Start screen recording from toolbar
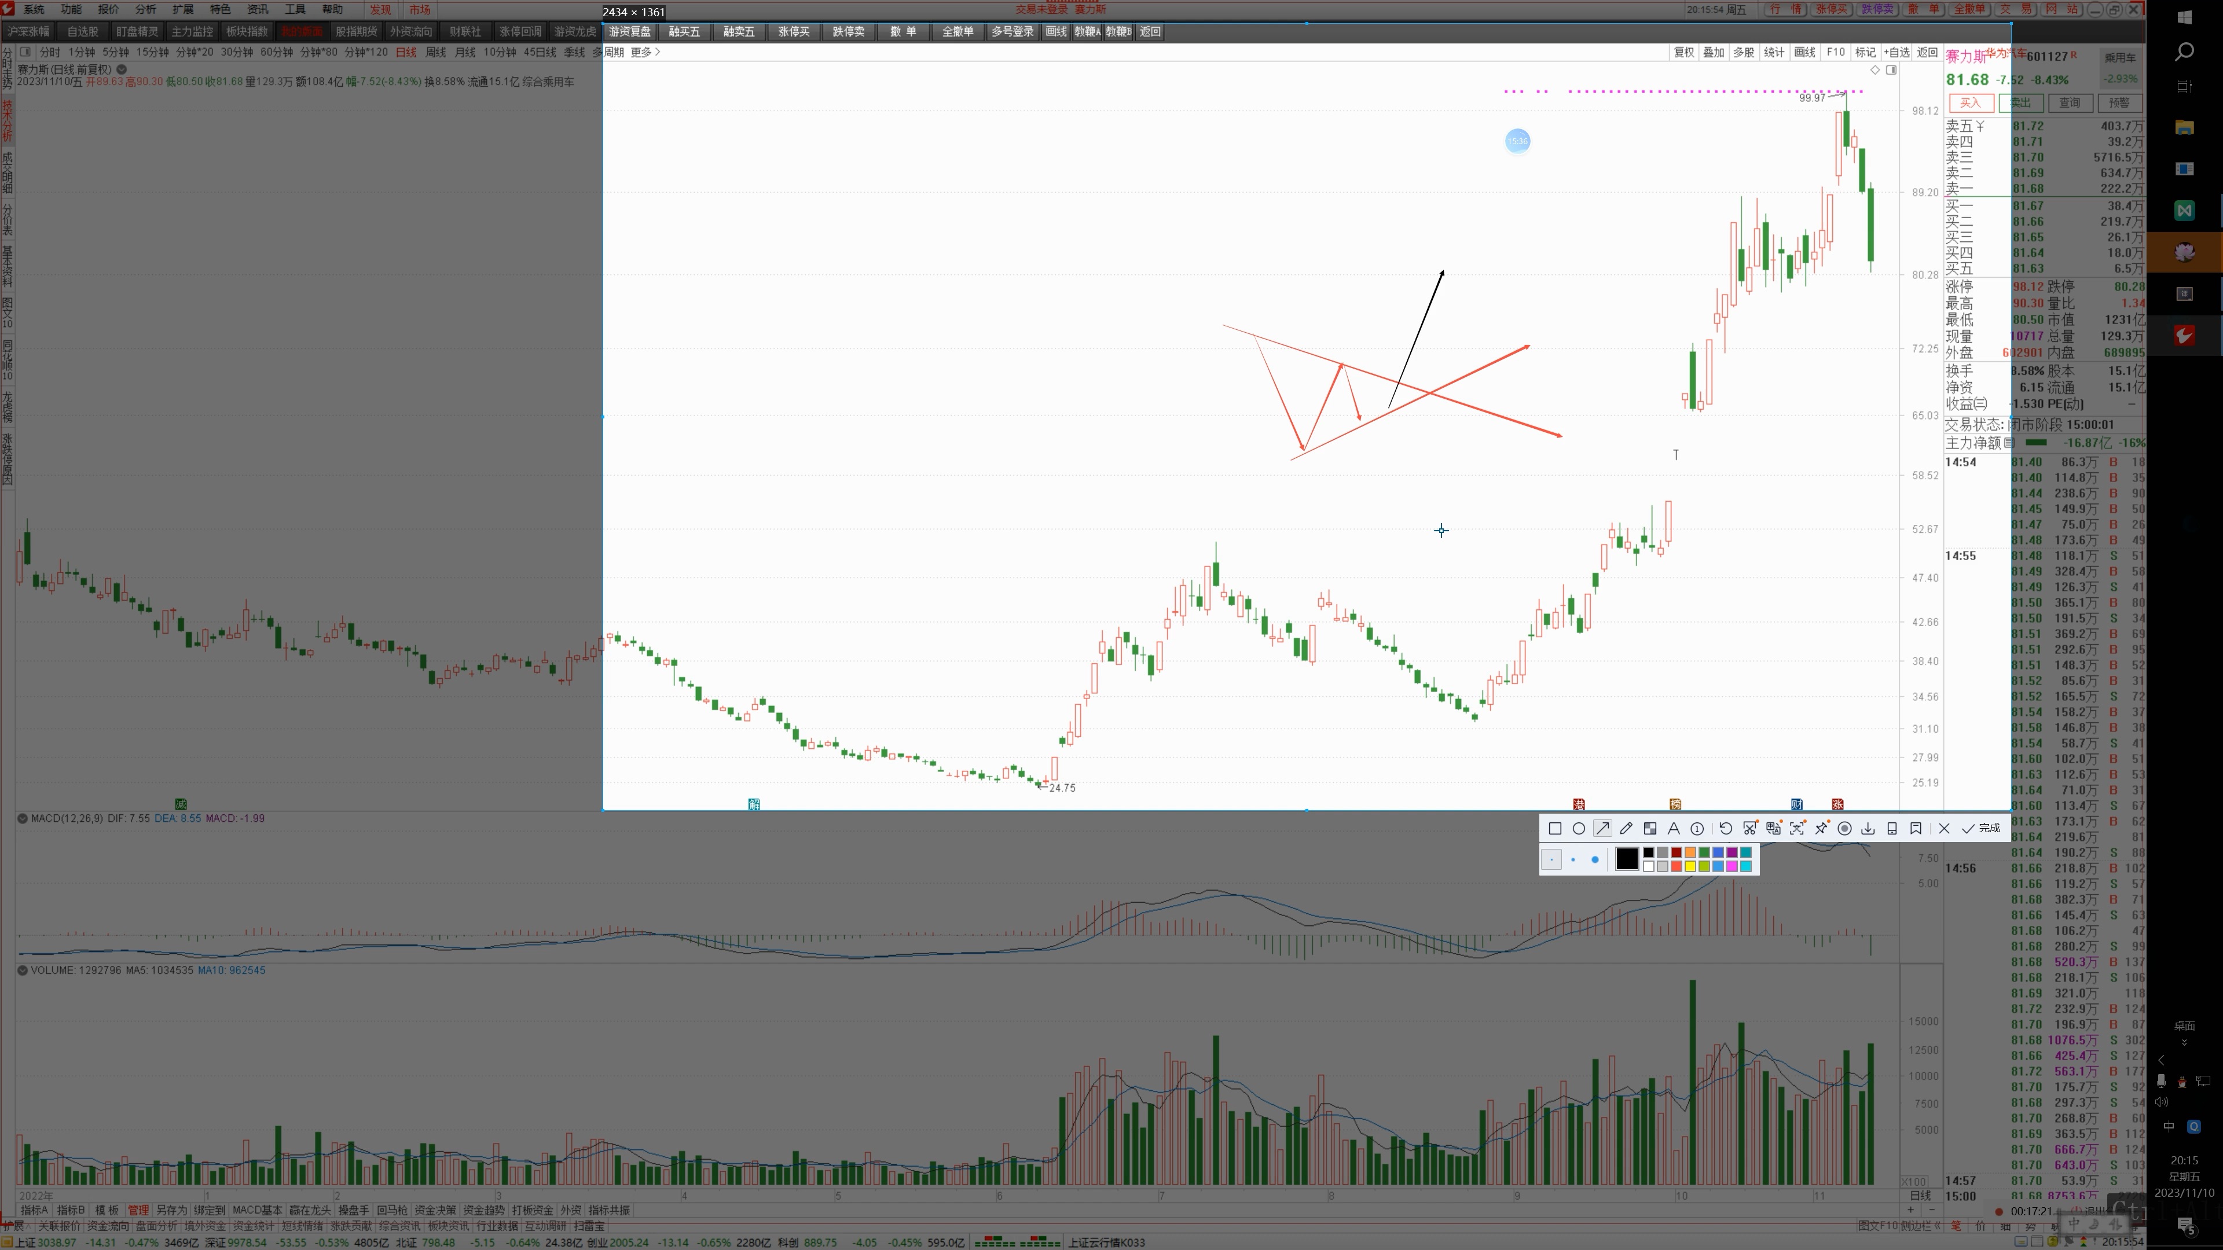Viewport: 2223px width, 1250px height. coord(1844,828)
